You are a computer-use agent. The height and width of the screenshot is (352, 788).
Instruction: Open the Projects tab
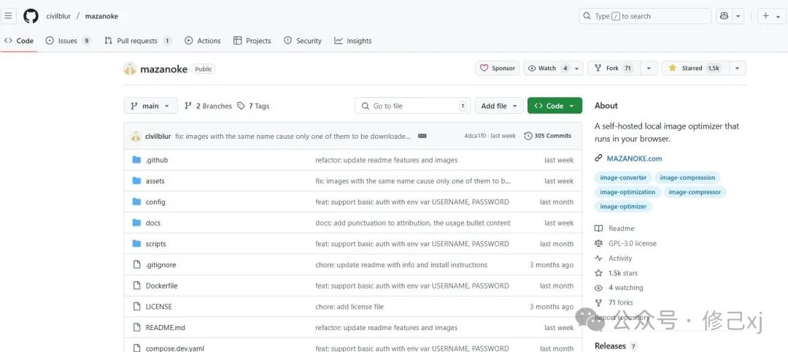252,41
